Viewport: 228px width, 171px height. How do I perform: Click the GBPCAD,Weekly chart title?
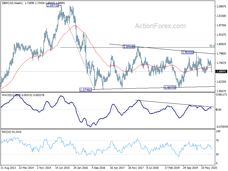pyautogui.click(x=13, y=3)
